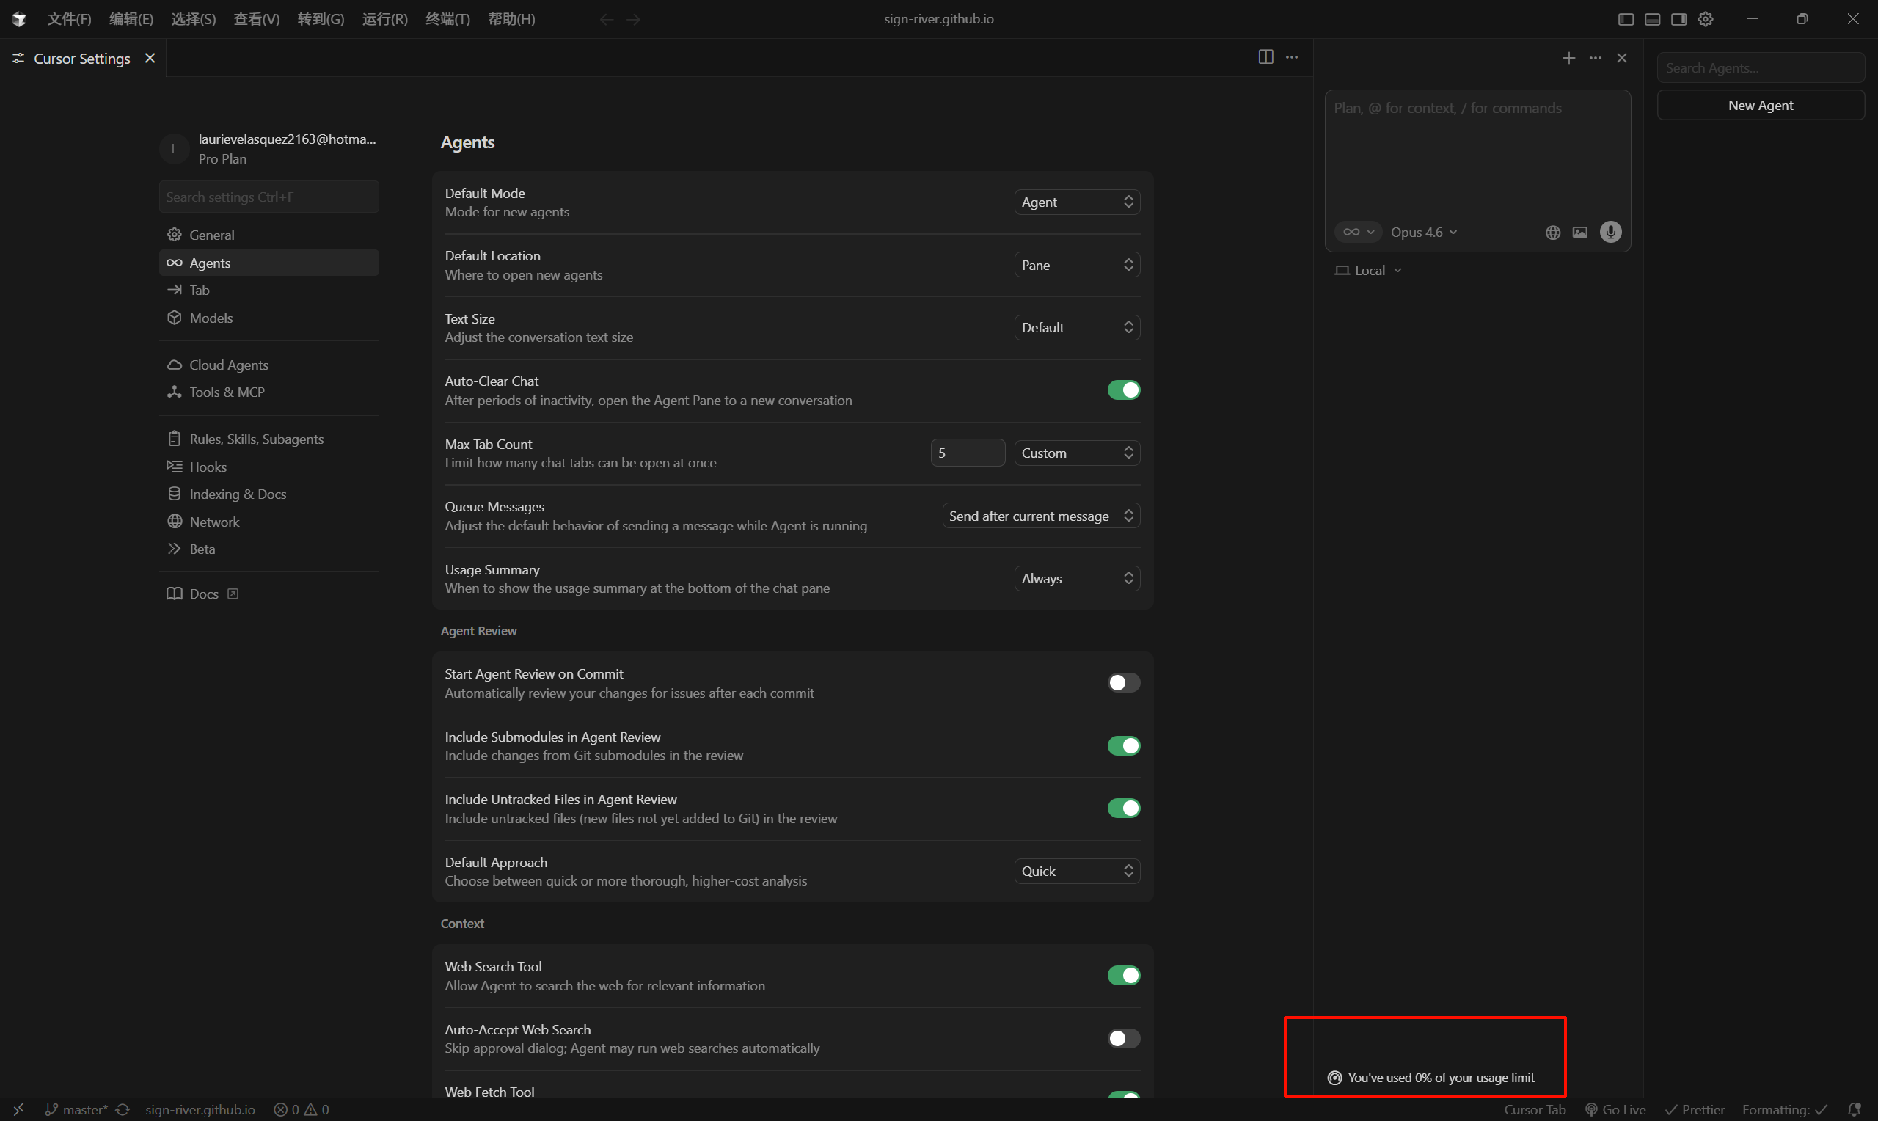This screenshot has width=1878, height=1121.
Task: Toggle the secondary sidebar layout icon
Action: pyautogui.click(x=1678, y=19)
